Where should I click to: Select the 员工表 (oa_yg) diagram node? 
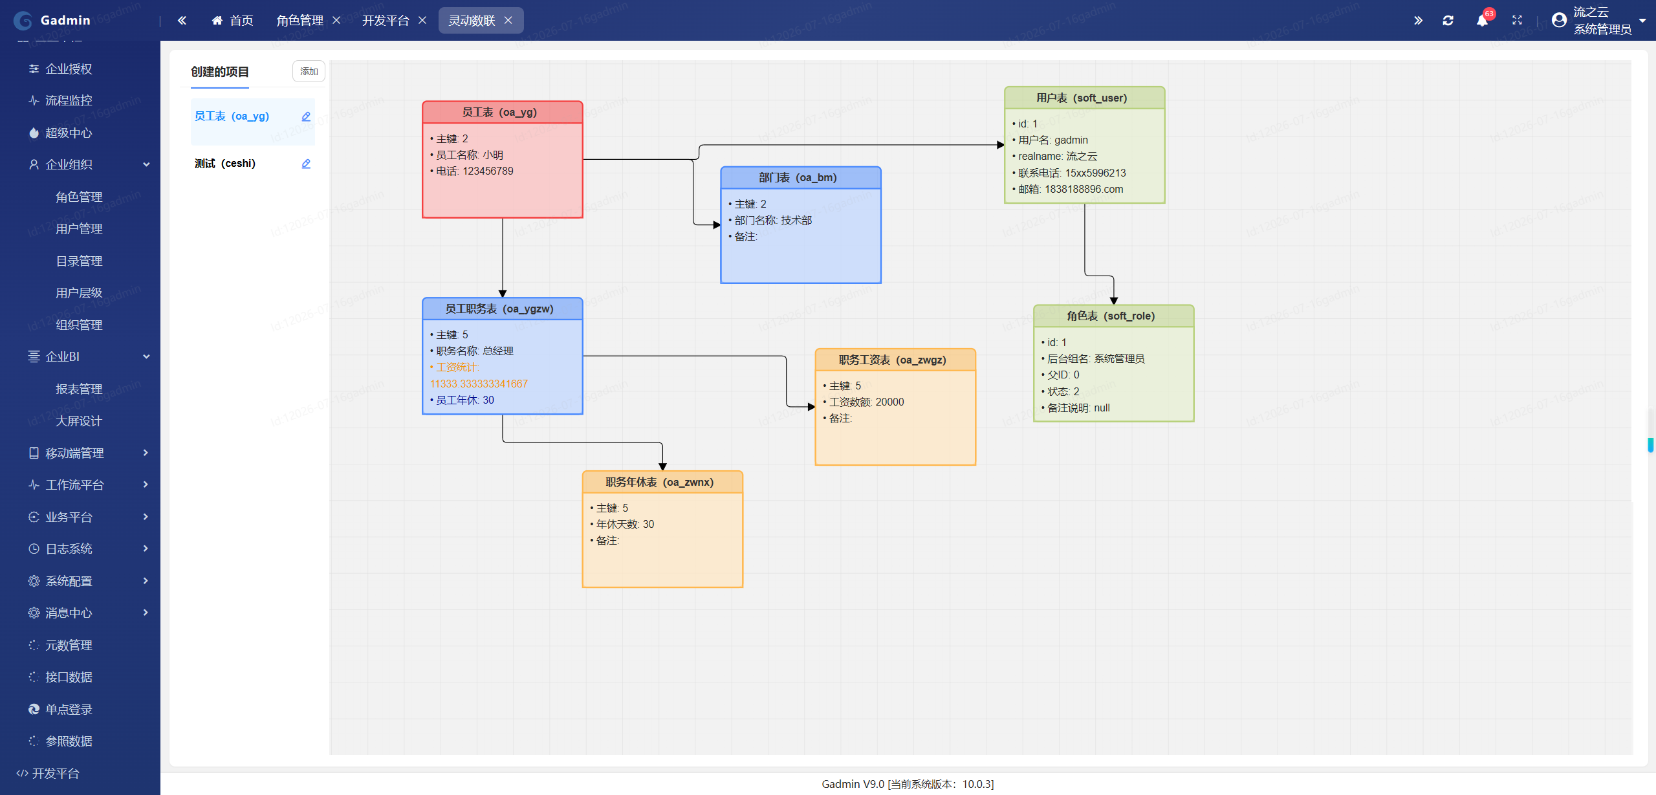503,159
